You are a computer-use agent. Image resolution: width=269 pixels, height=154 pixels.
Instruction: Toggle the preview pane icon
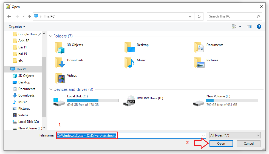point(249,27)
